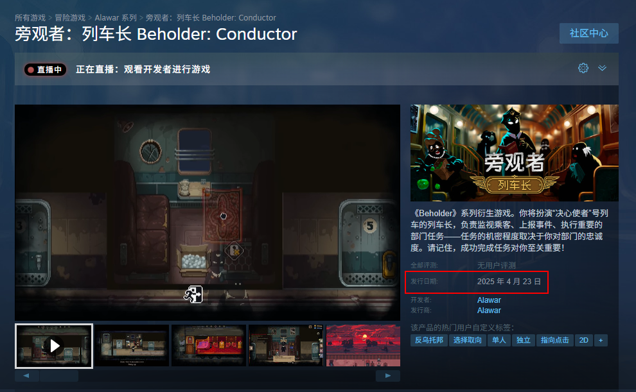Open the Alawar developer link

tap(489, 300)
